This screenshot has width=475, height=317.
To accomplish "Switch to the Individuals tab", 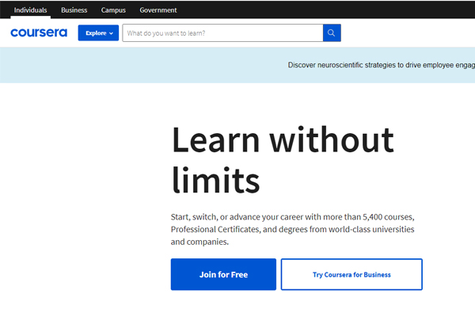I will (x=30, y=10).
